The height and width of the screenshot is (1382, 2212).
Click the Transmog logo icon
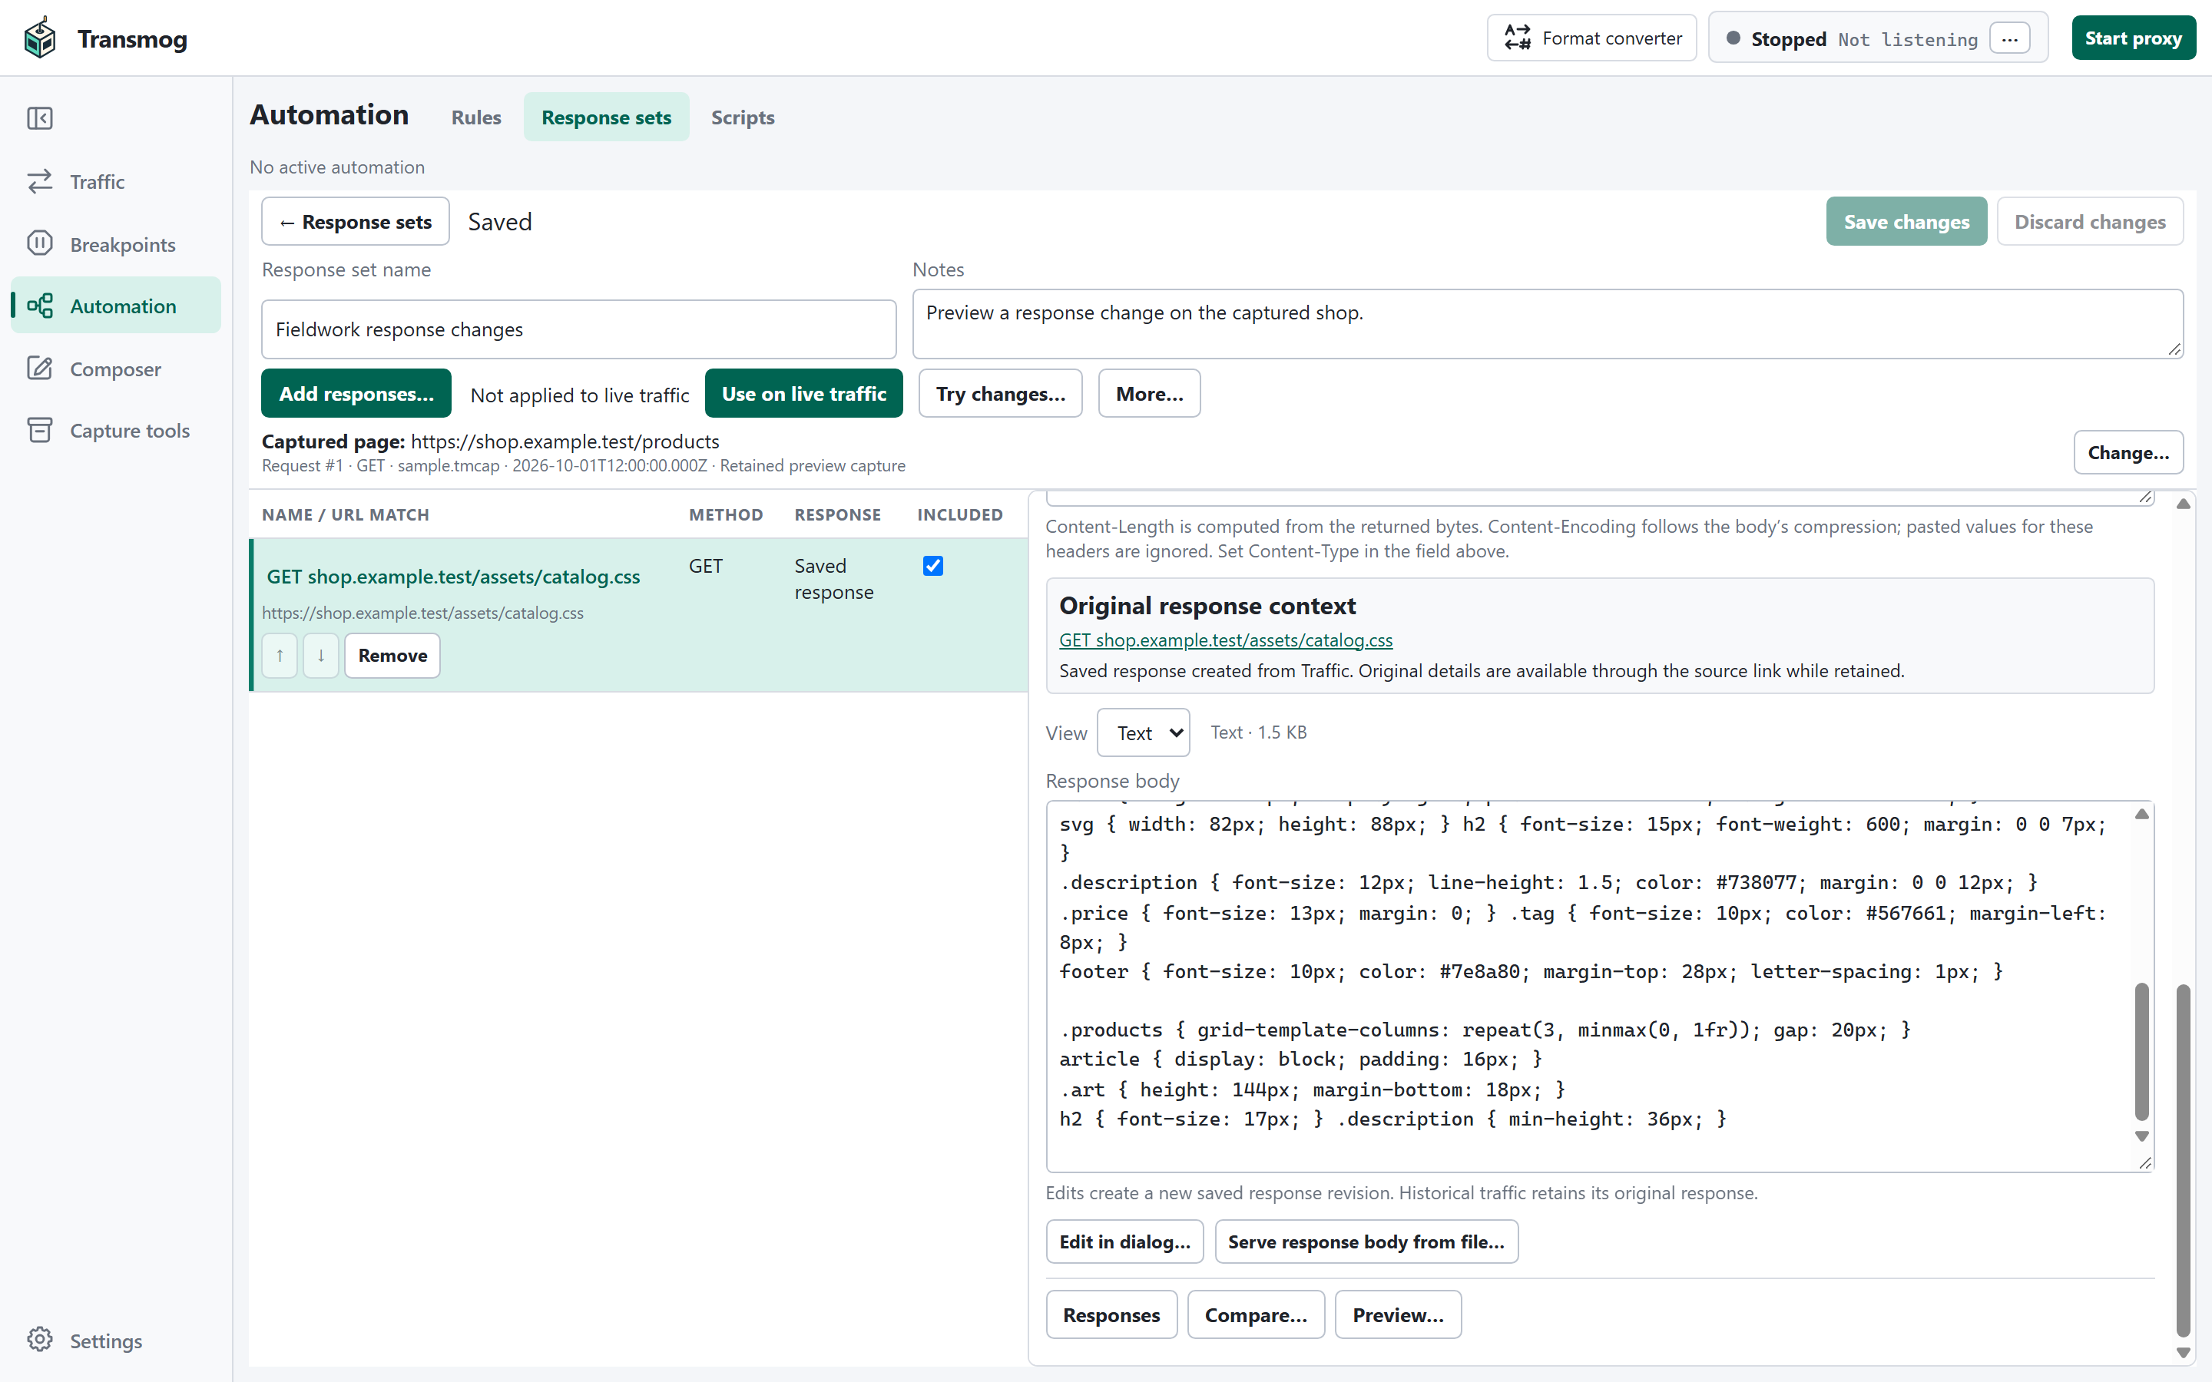click(39, 38)
